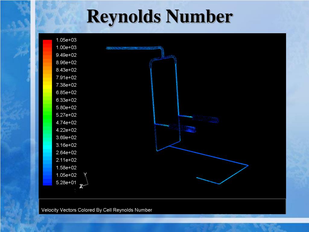
Task: Select the legend value 8.96e+02
Action: (66, 63)
